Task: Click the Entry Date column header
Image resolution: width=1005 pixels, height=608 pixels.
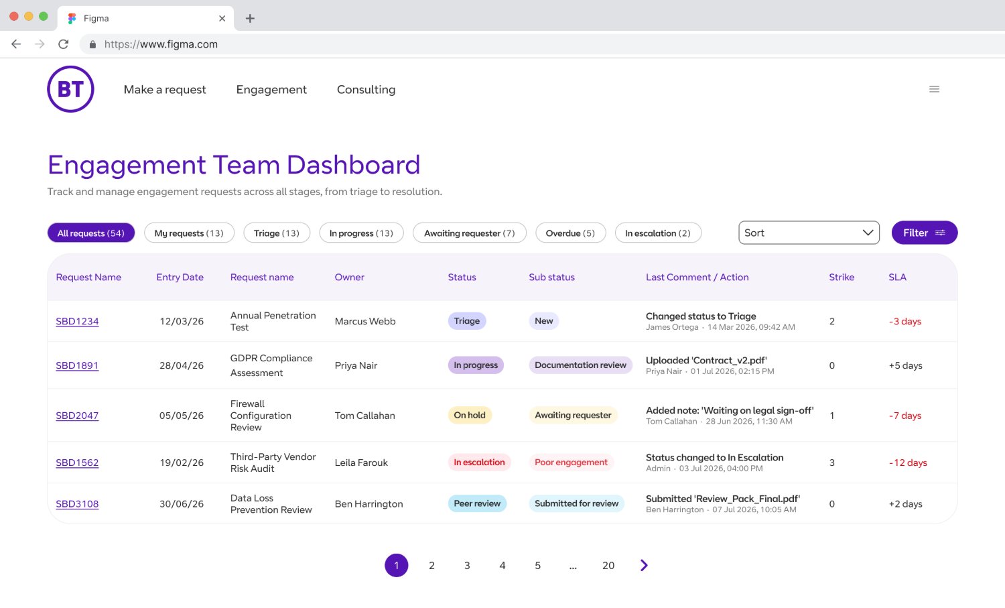Action: pos(180,277)
